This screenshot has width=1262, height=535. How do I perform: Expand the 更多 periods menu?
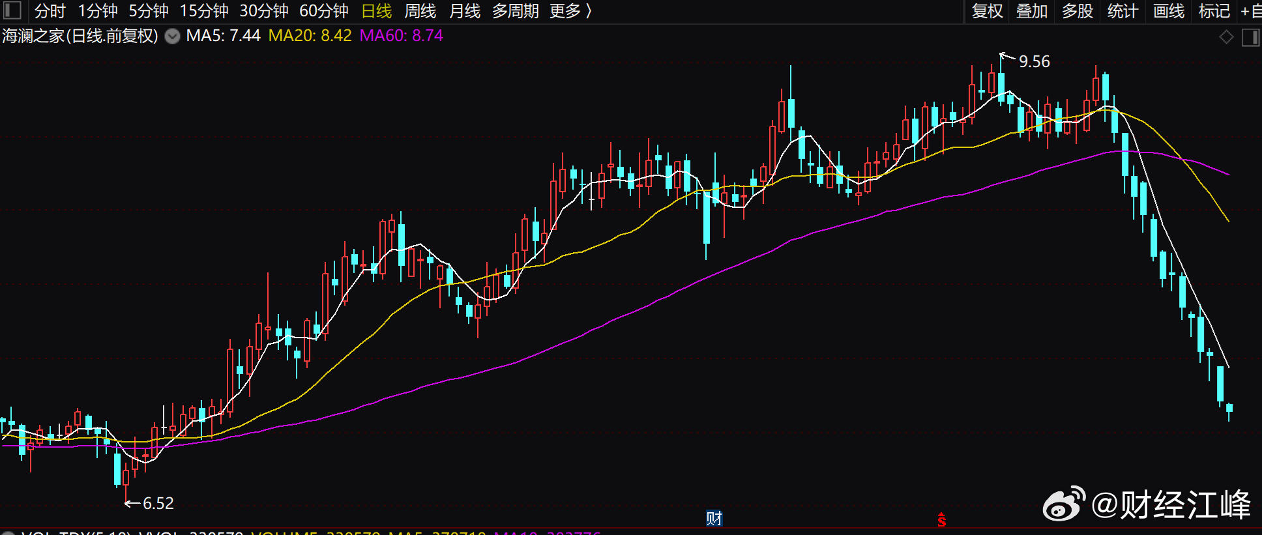(570, 11)
